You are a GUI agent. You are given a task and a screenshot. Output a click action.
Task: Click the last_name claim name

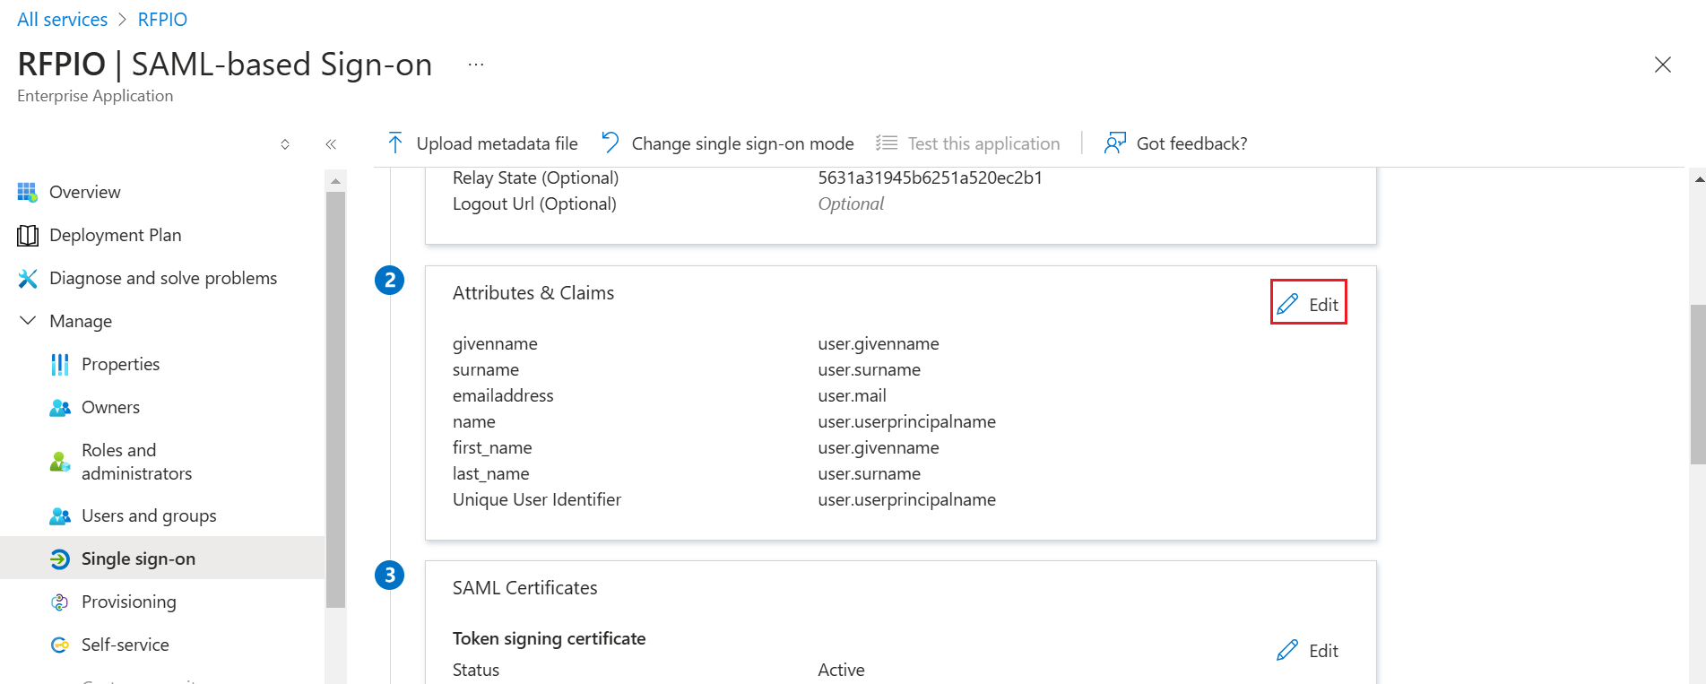490,473
